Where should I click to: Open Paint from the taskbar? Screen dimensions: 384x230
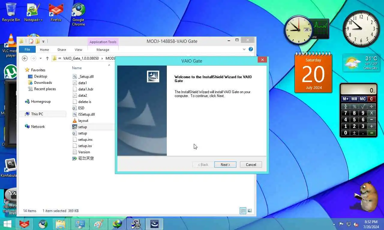(98, 224)
